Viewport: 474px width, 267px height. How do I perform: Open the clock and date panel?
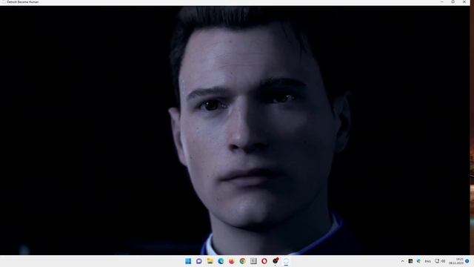[456, 261]
